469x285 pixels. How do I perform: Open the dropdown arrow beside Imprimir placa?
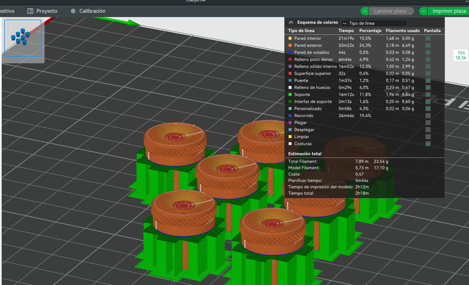click(x=424, y=11)
